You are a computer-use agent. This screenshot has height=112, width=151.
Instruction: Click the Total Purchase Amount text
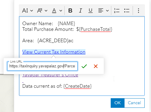tap(48, 29)
